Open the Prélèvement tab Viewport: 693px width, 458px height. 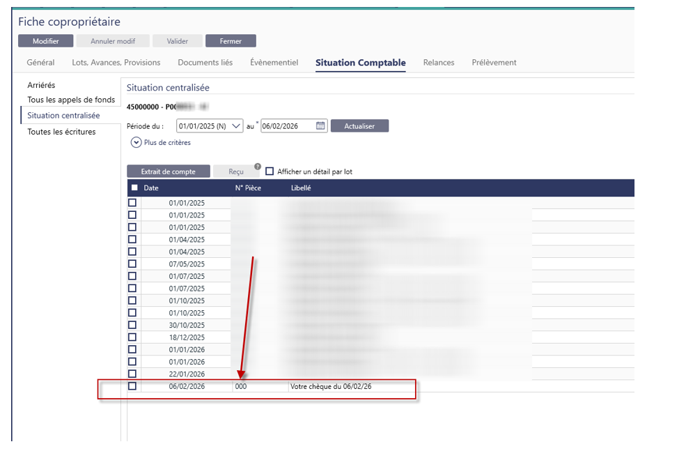tap(494, 63)
